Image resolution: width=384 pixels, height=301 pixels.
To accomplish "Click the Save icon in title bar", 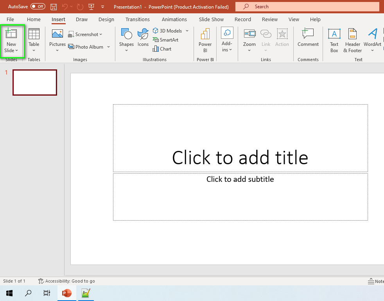I will pyautogui.click(x=54, y=7).
